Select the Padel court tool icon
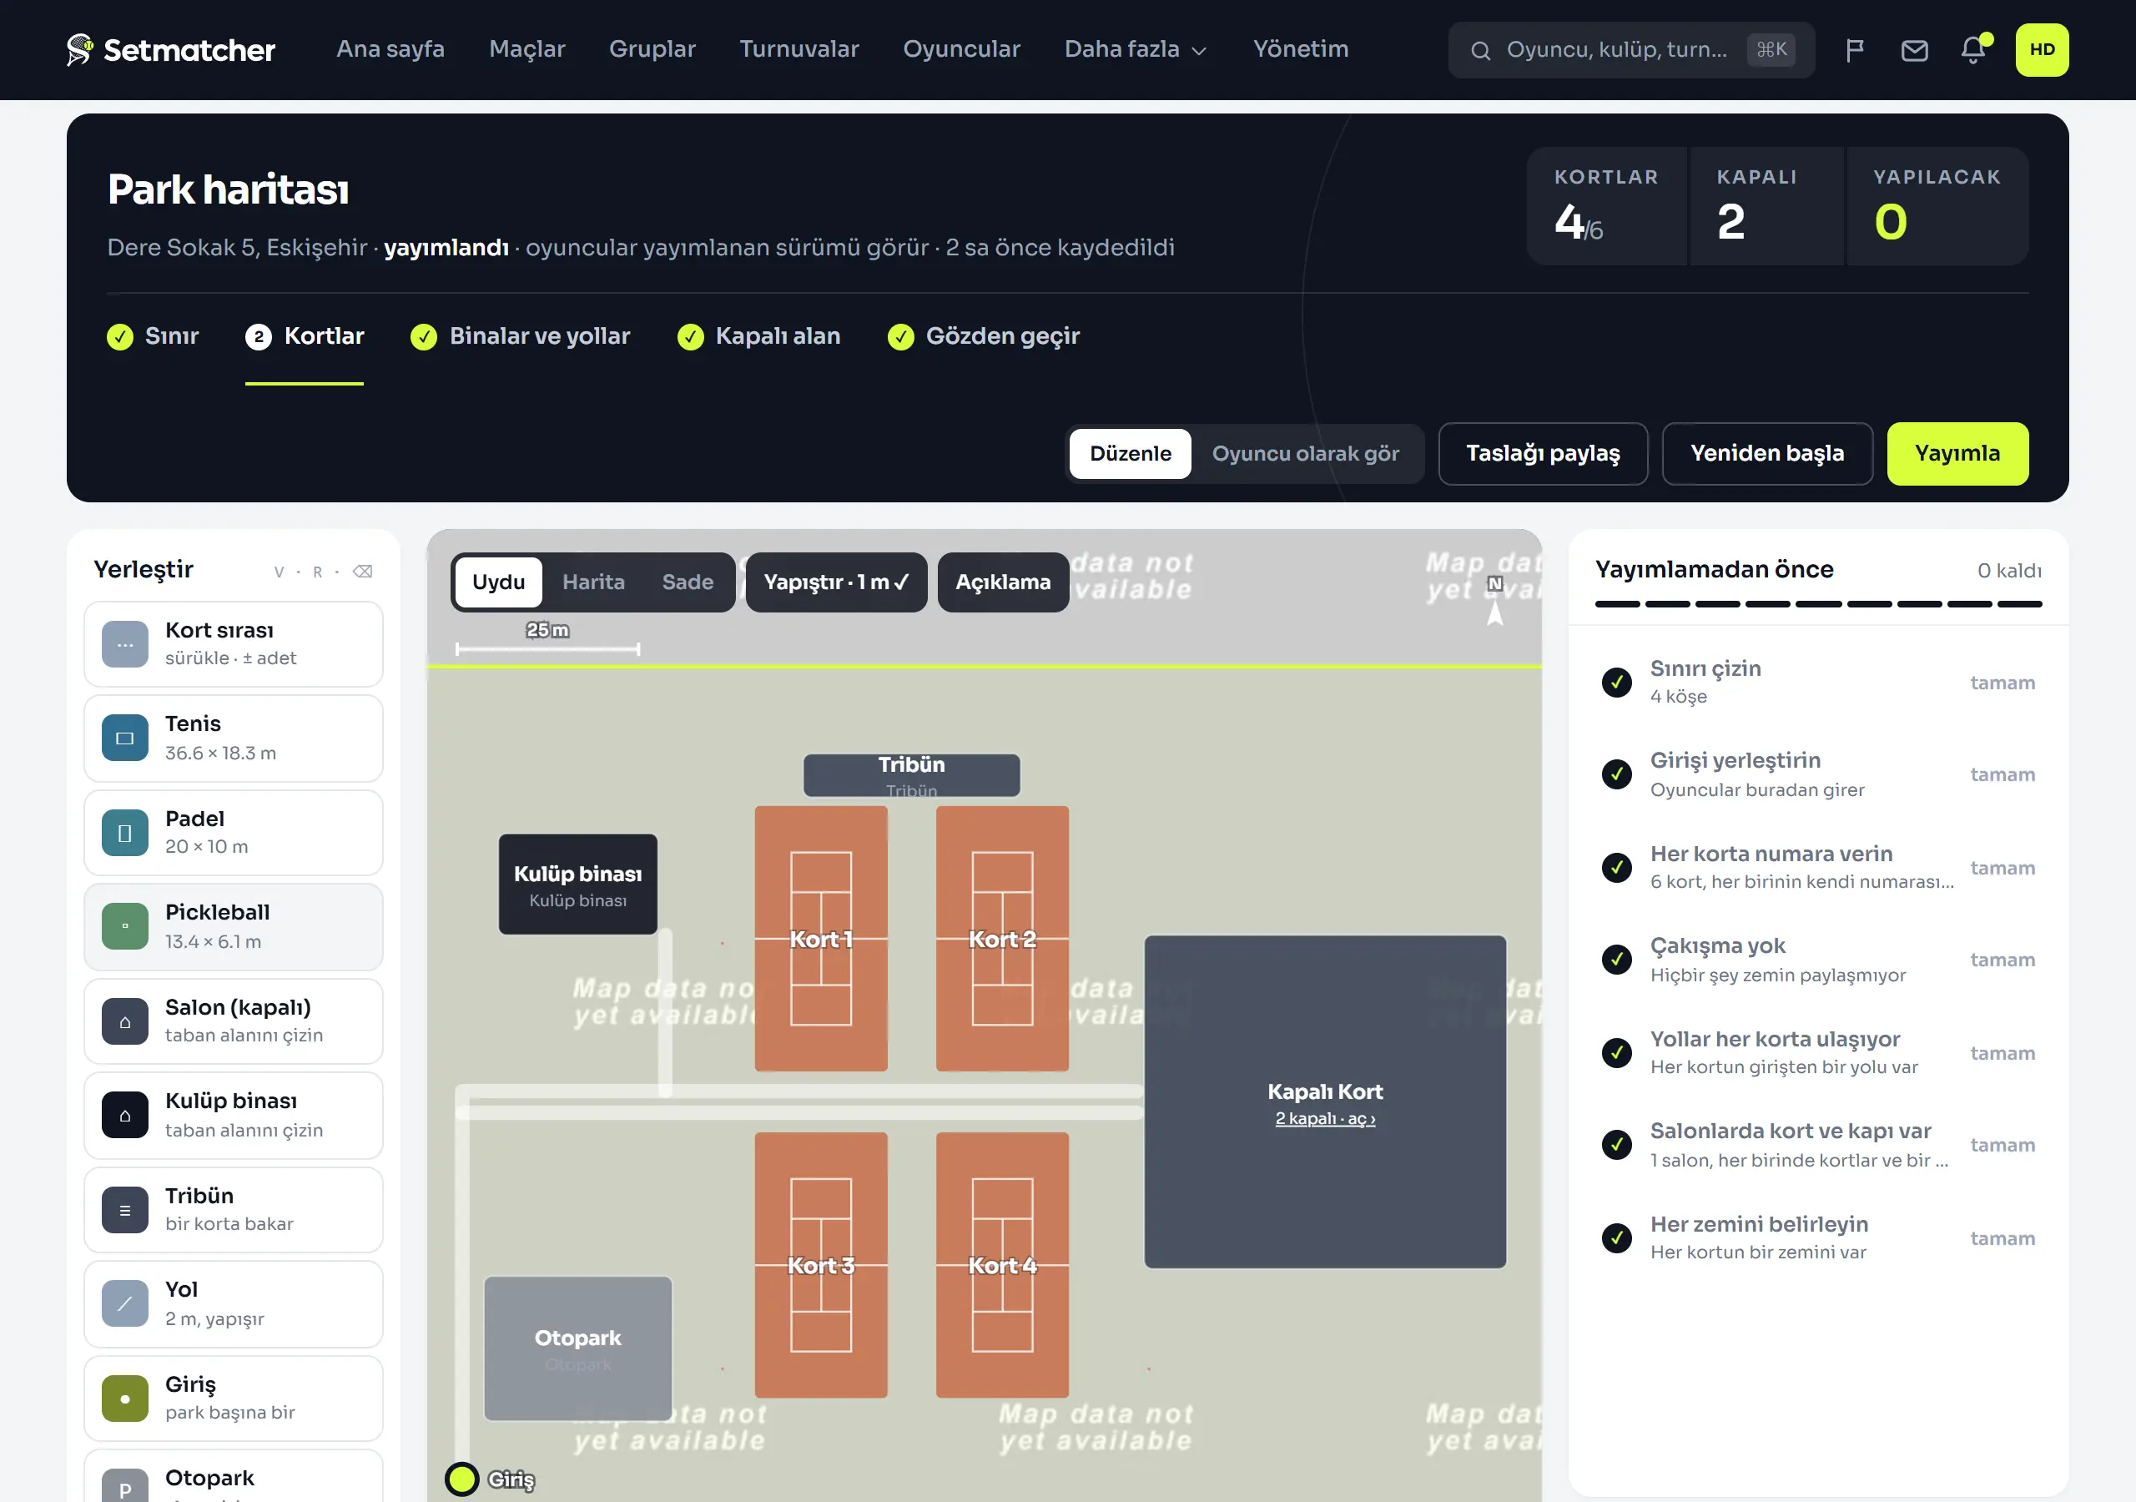This screenshot has height=1502, width=2136. tap(124, 833)
